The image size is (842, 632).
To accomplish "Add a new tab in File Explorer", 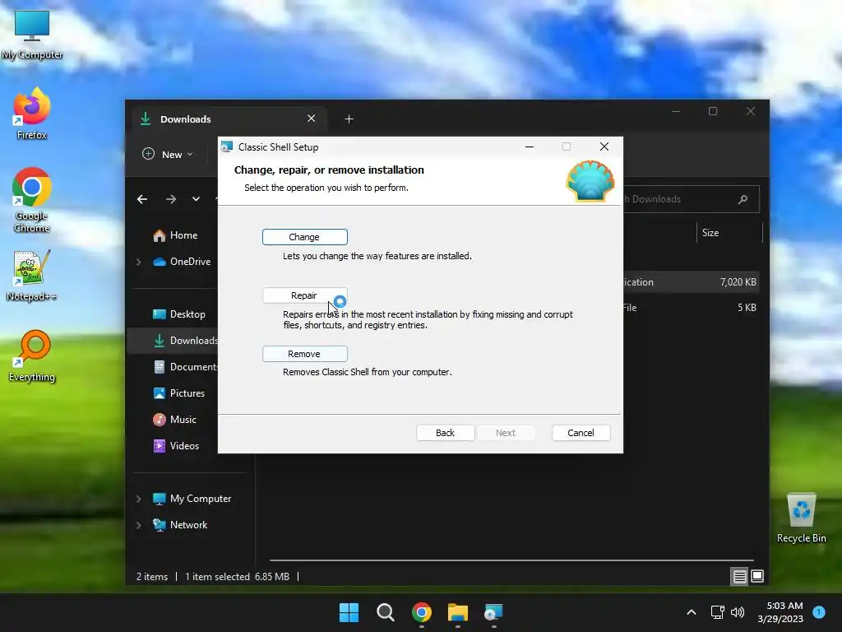I will [x=349, y=118].
